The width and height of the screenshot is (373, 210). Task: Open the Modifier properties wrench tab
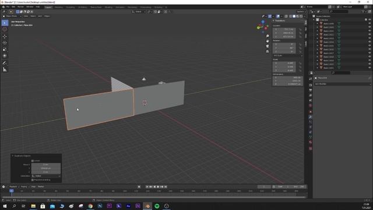click(x=311, y=117)
